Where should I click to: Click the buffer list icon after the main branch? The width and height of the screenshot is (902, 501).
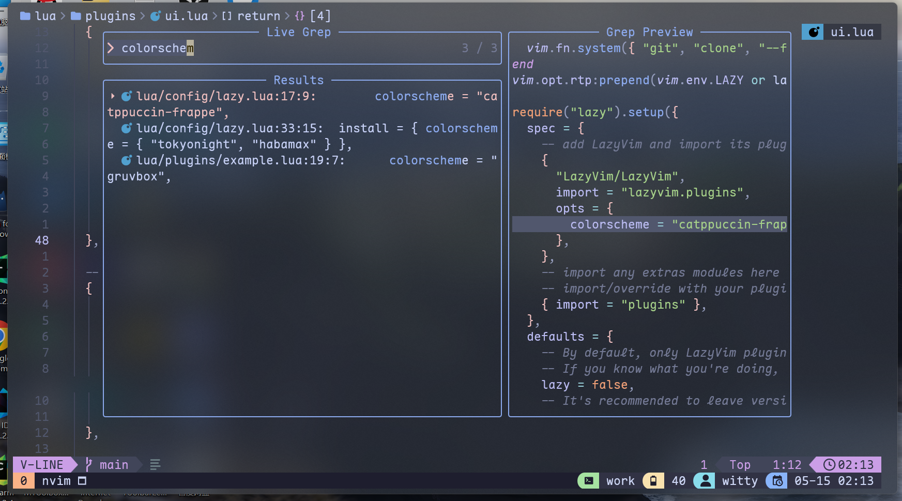tap(155, 464)
